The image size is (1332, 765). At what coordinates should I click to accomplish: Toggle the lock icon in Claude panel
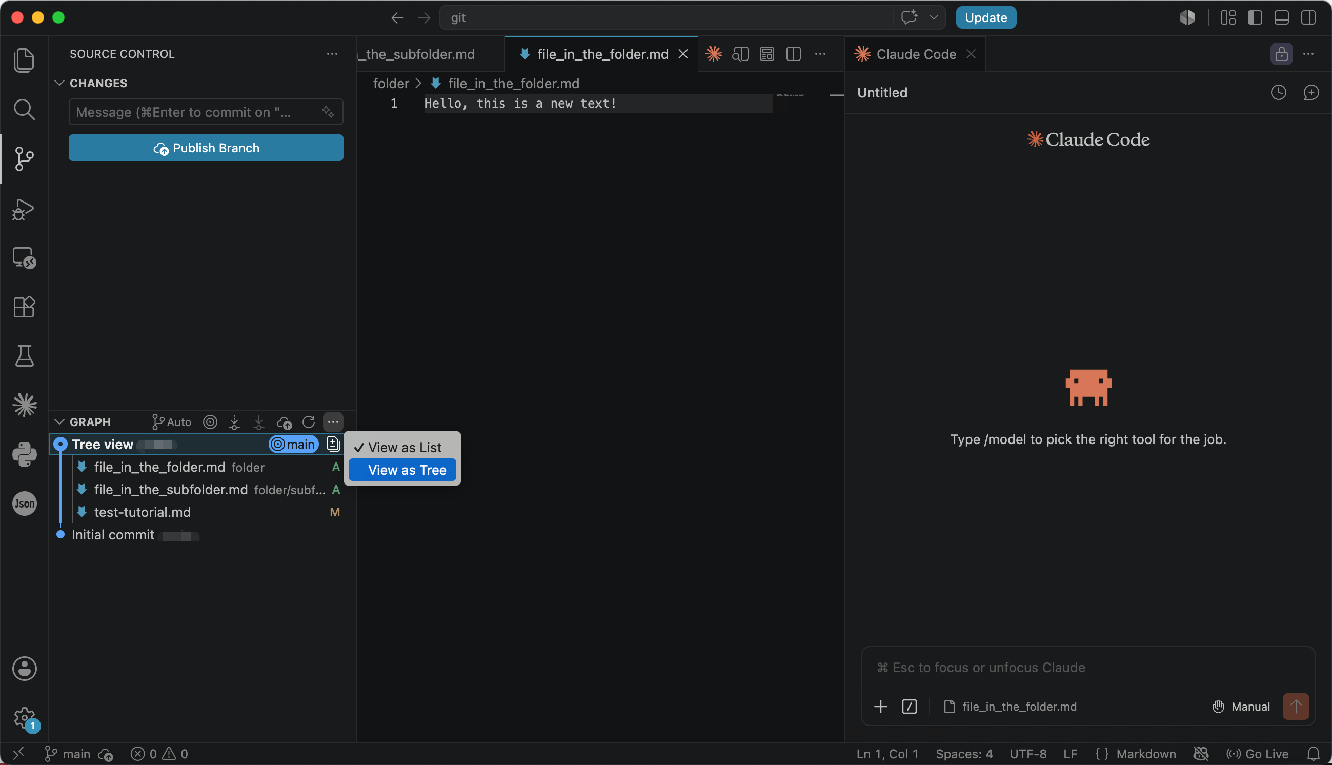[x=1282, y=54]
